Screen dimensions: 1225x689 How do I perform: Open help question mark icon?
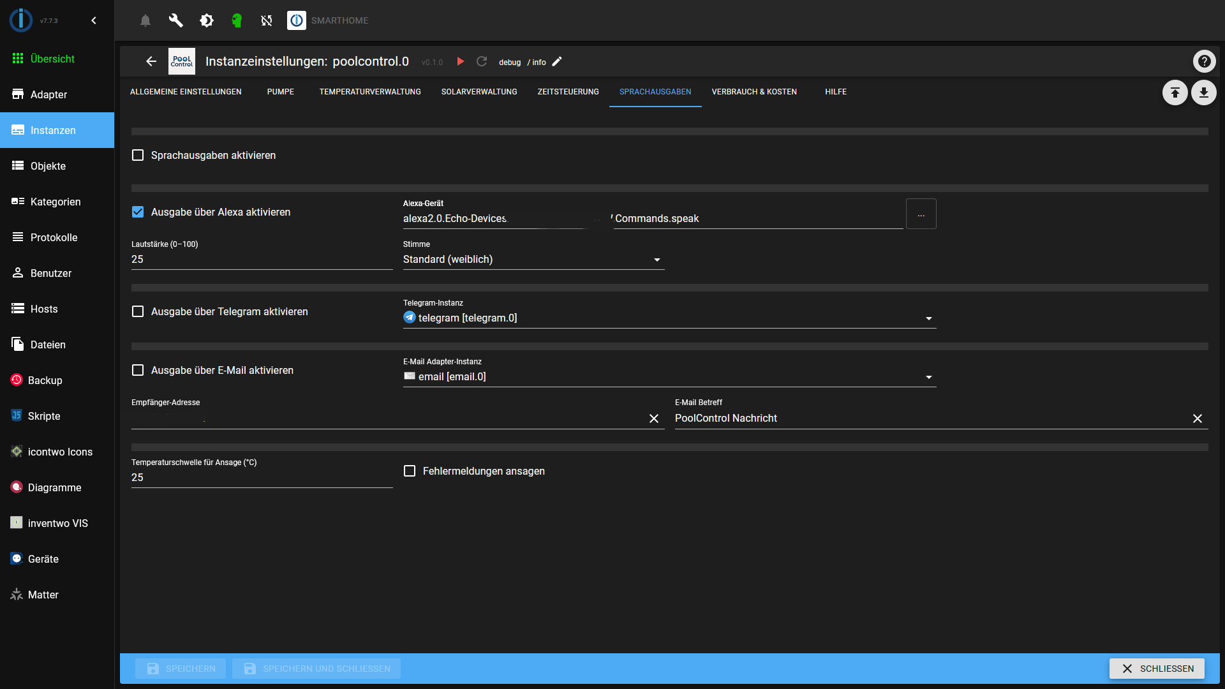1204,61
